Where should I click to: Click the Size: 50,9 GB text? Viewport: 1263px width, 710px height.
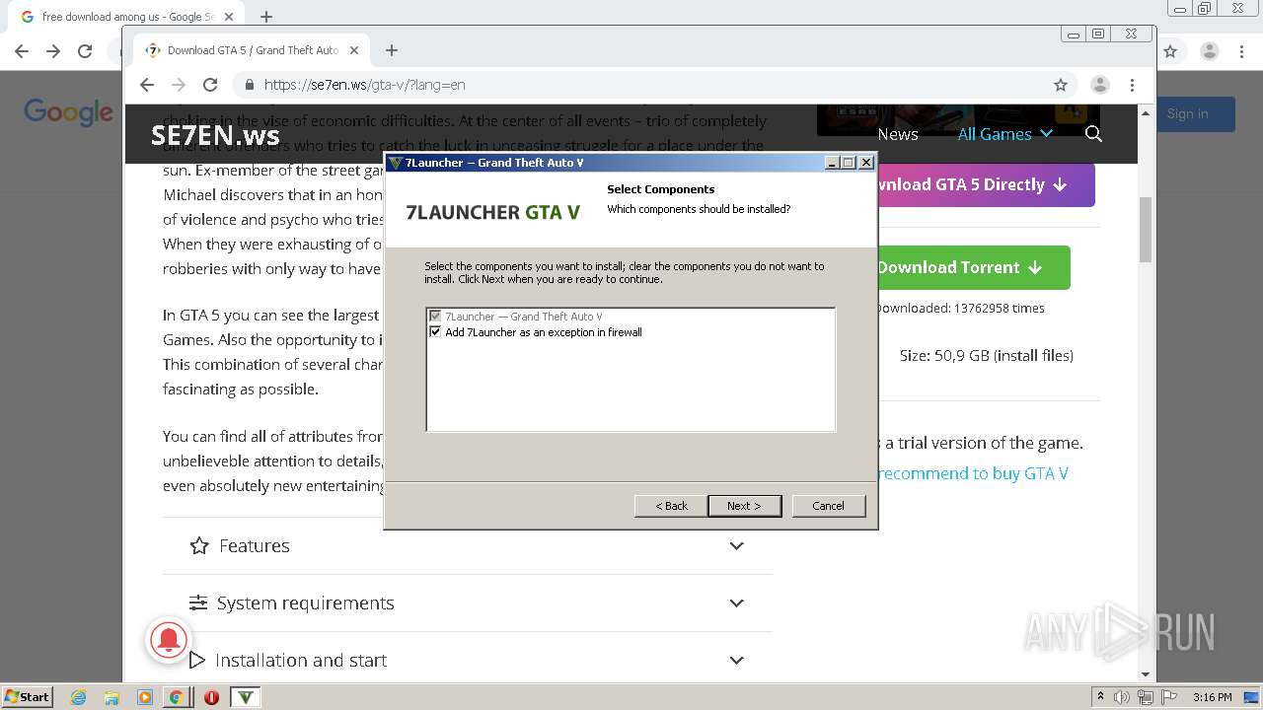[x=986, y=355]
